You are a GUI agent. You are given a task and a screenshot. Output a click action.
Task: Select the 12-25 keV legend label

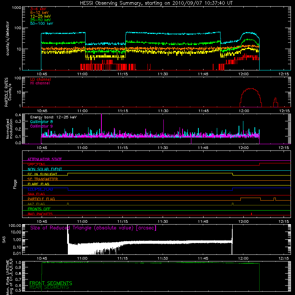point(41,16)
